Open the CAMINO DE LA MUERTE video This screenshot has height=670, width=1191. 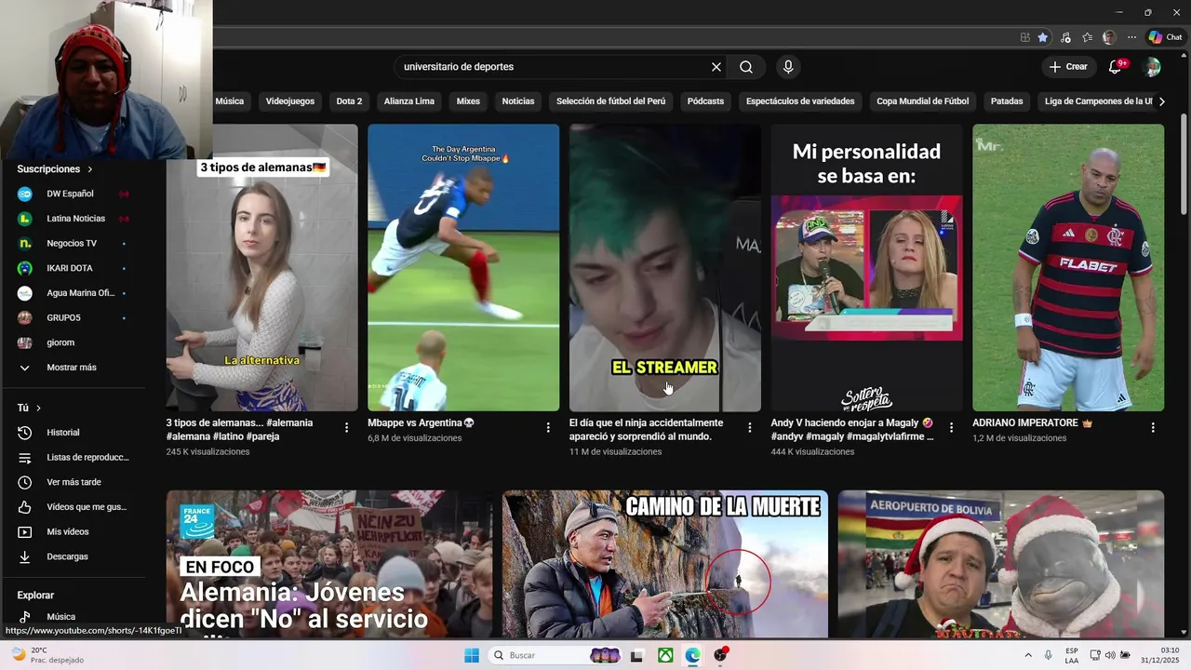point(665,564)
